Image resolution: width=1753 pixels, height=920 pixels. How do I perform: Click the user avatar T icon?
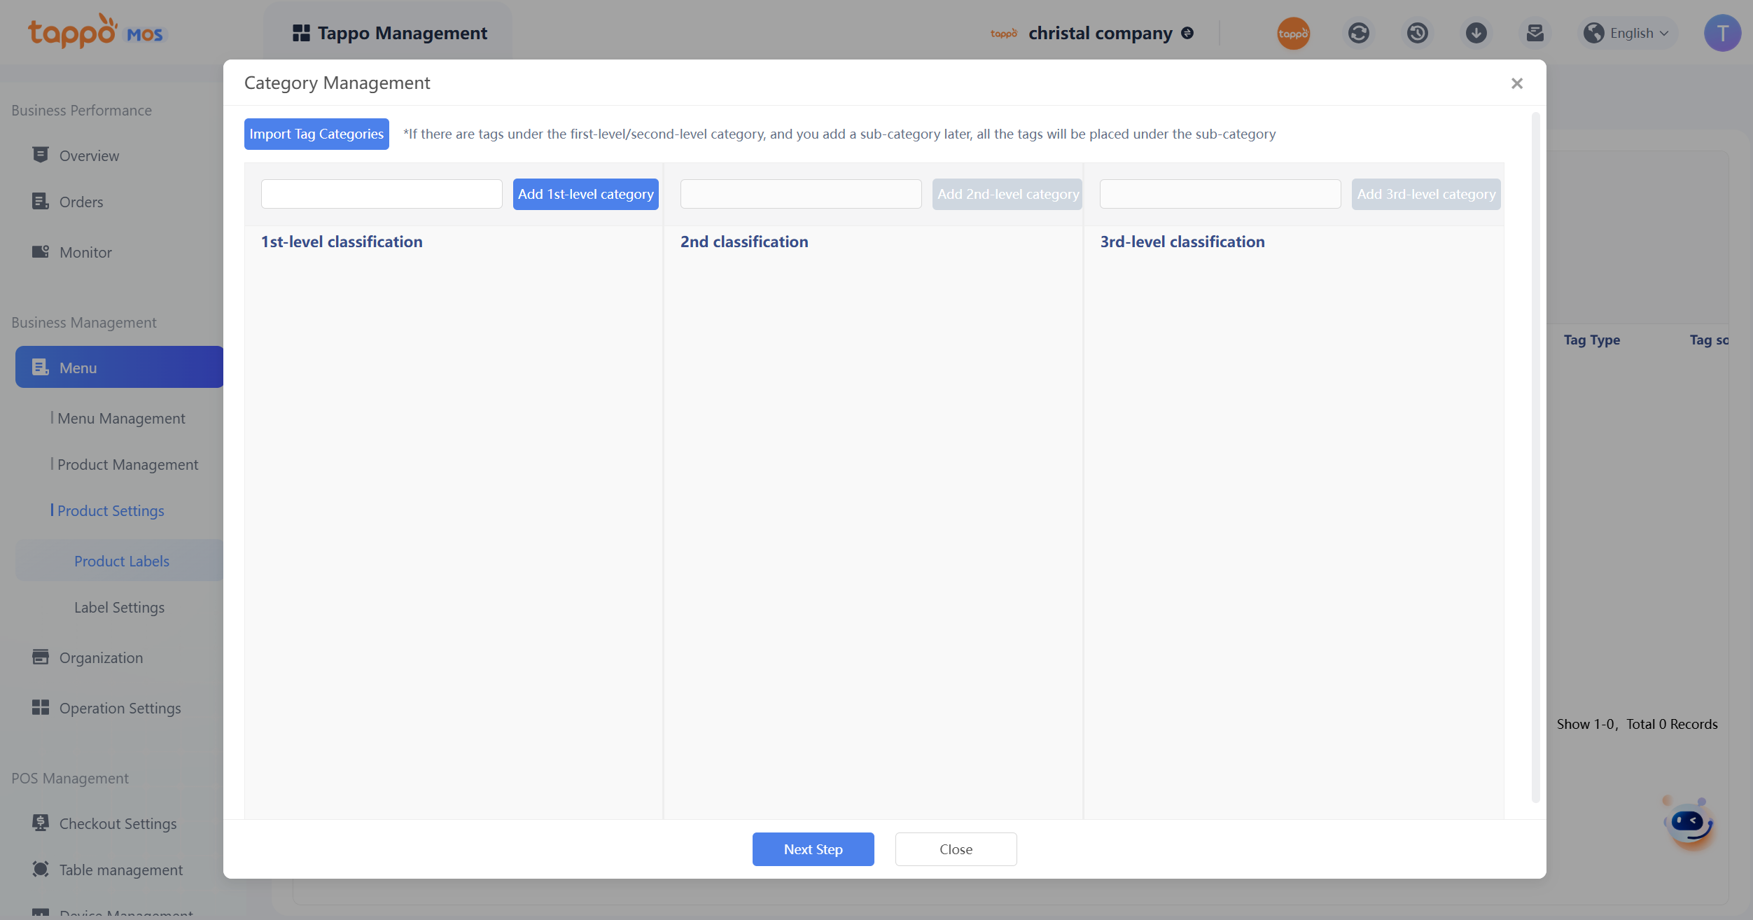point(1721,33)
